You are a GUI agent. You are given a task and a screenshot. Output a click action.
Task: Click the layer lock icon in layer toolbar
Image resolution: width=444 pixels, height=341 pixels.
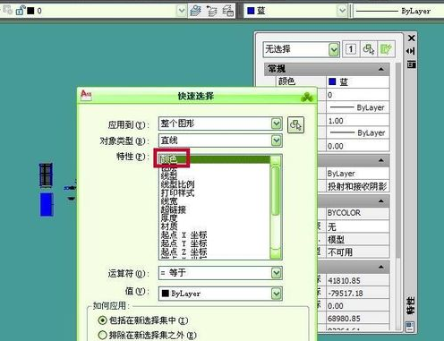tap(21, 11)
